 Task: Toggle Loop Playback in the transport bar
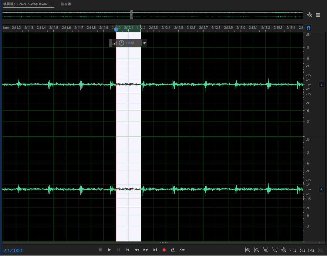pos(173,250)
